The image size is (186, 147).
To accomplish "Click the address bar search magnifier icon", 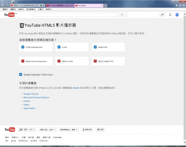I will point(36,5).
